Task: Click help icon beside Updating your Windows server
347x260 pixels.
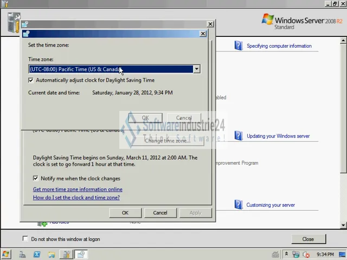Action: pyautogui.click(x=238, y=135)
